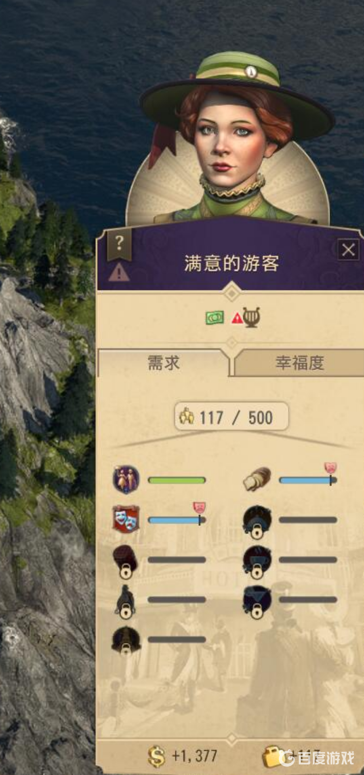The width and height of the screenshot is (364, 775).
Task: Close the 满意的游客 panel
Action: [x=348, y=250]
